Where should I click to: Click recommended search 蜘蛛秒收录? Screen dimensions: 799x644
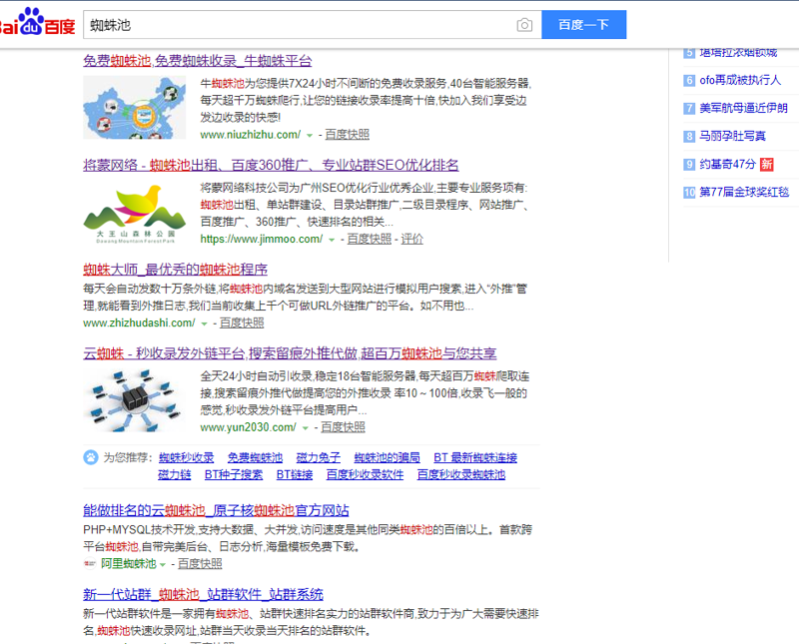pyautogui.click(x=186, y=457)
